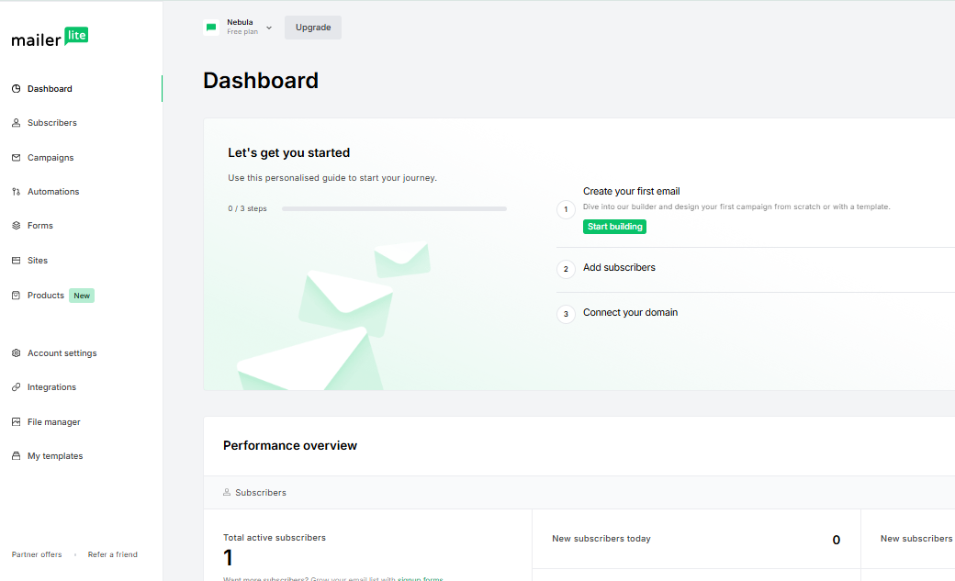Image resolution: width=955 pixels, height=581 pixels.
Task: Open the Nebula account dropdown chevron
Action: point(269,28)
